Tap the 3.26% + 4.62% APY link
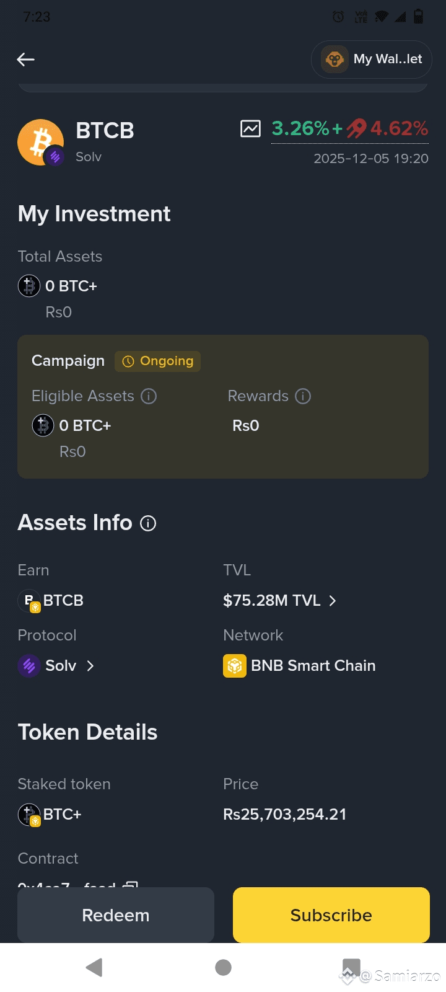This screenshot has height=992, width=446. point(350,129)
